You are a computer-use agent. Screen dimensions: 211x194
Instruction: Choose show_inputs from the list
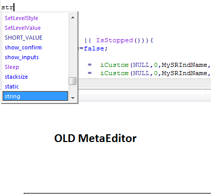[x=35, y=57]
